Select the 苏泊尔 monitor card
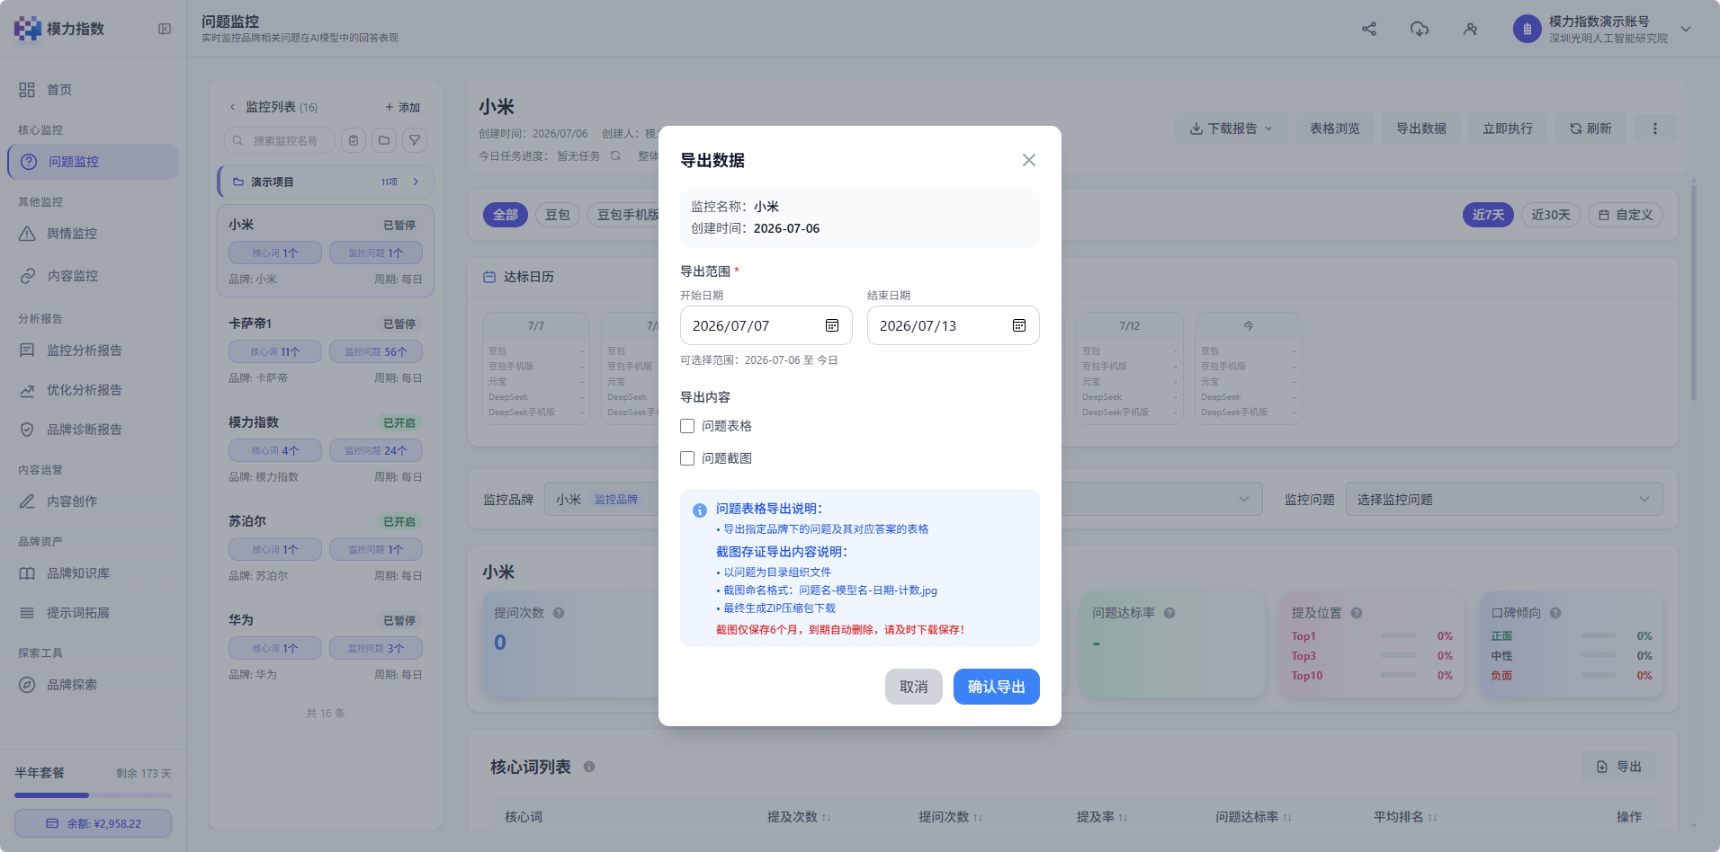This screenshot has width=1720, height=852. (326, 548)
